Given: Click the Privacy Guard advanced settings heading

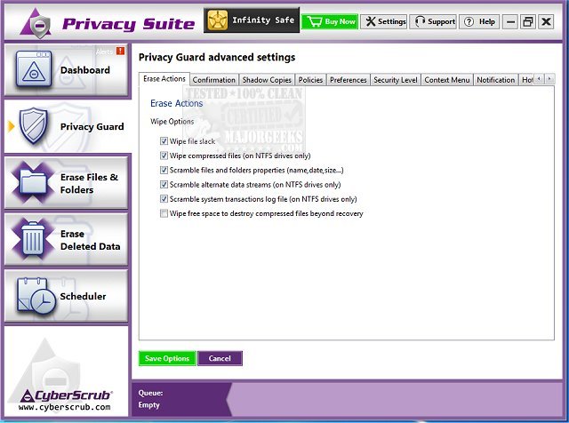Looking at the screenshot, I should (217, 58).
